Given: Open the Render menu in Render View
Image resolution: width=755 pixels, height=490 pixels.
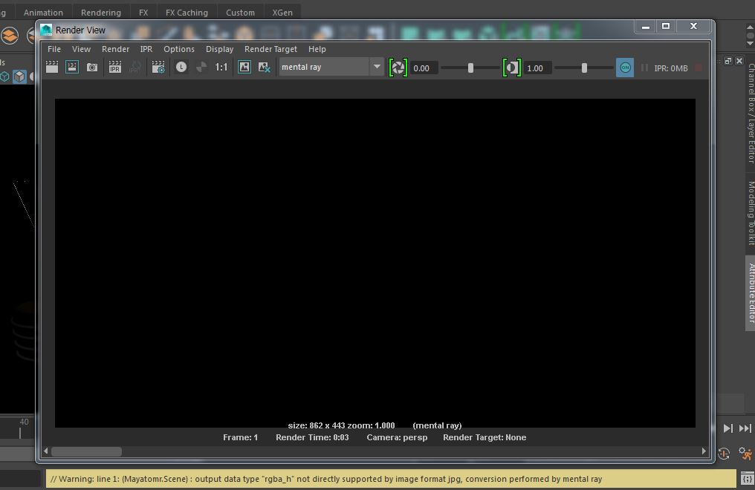Looking at the screenshot, I should click(x=116, y=49).
